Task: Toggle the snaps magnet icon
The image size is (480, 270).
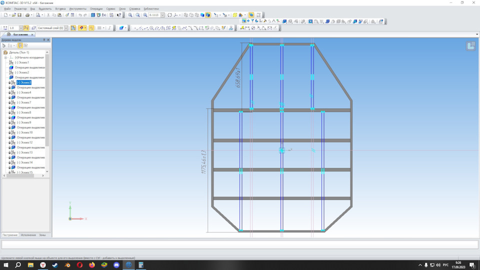Action: (81, 28)
